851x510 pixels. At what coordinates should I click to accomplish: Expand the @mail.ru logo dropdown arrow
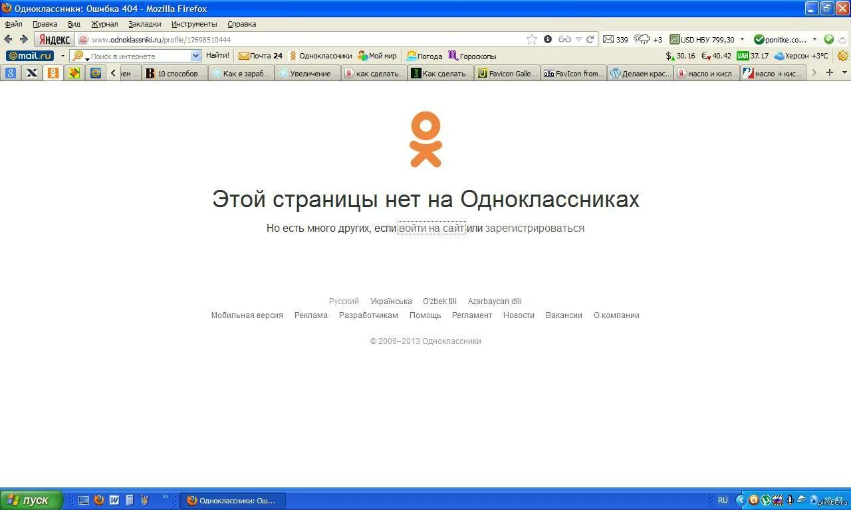[x=62, y=56]
